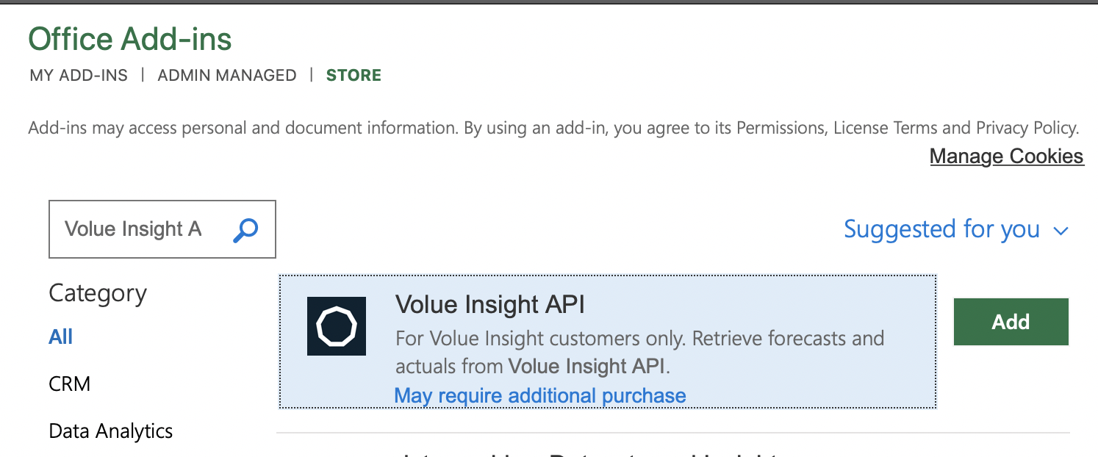
Task: Open the Manage Cookies link
Action: pyautogui.click(x=1007, y=156)
